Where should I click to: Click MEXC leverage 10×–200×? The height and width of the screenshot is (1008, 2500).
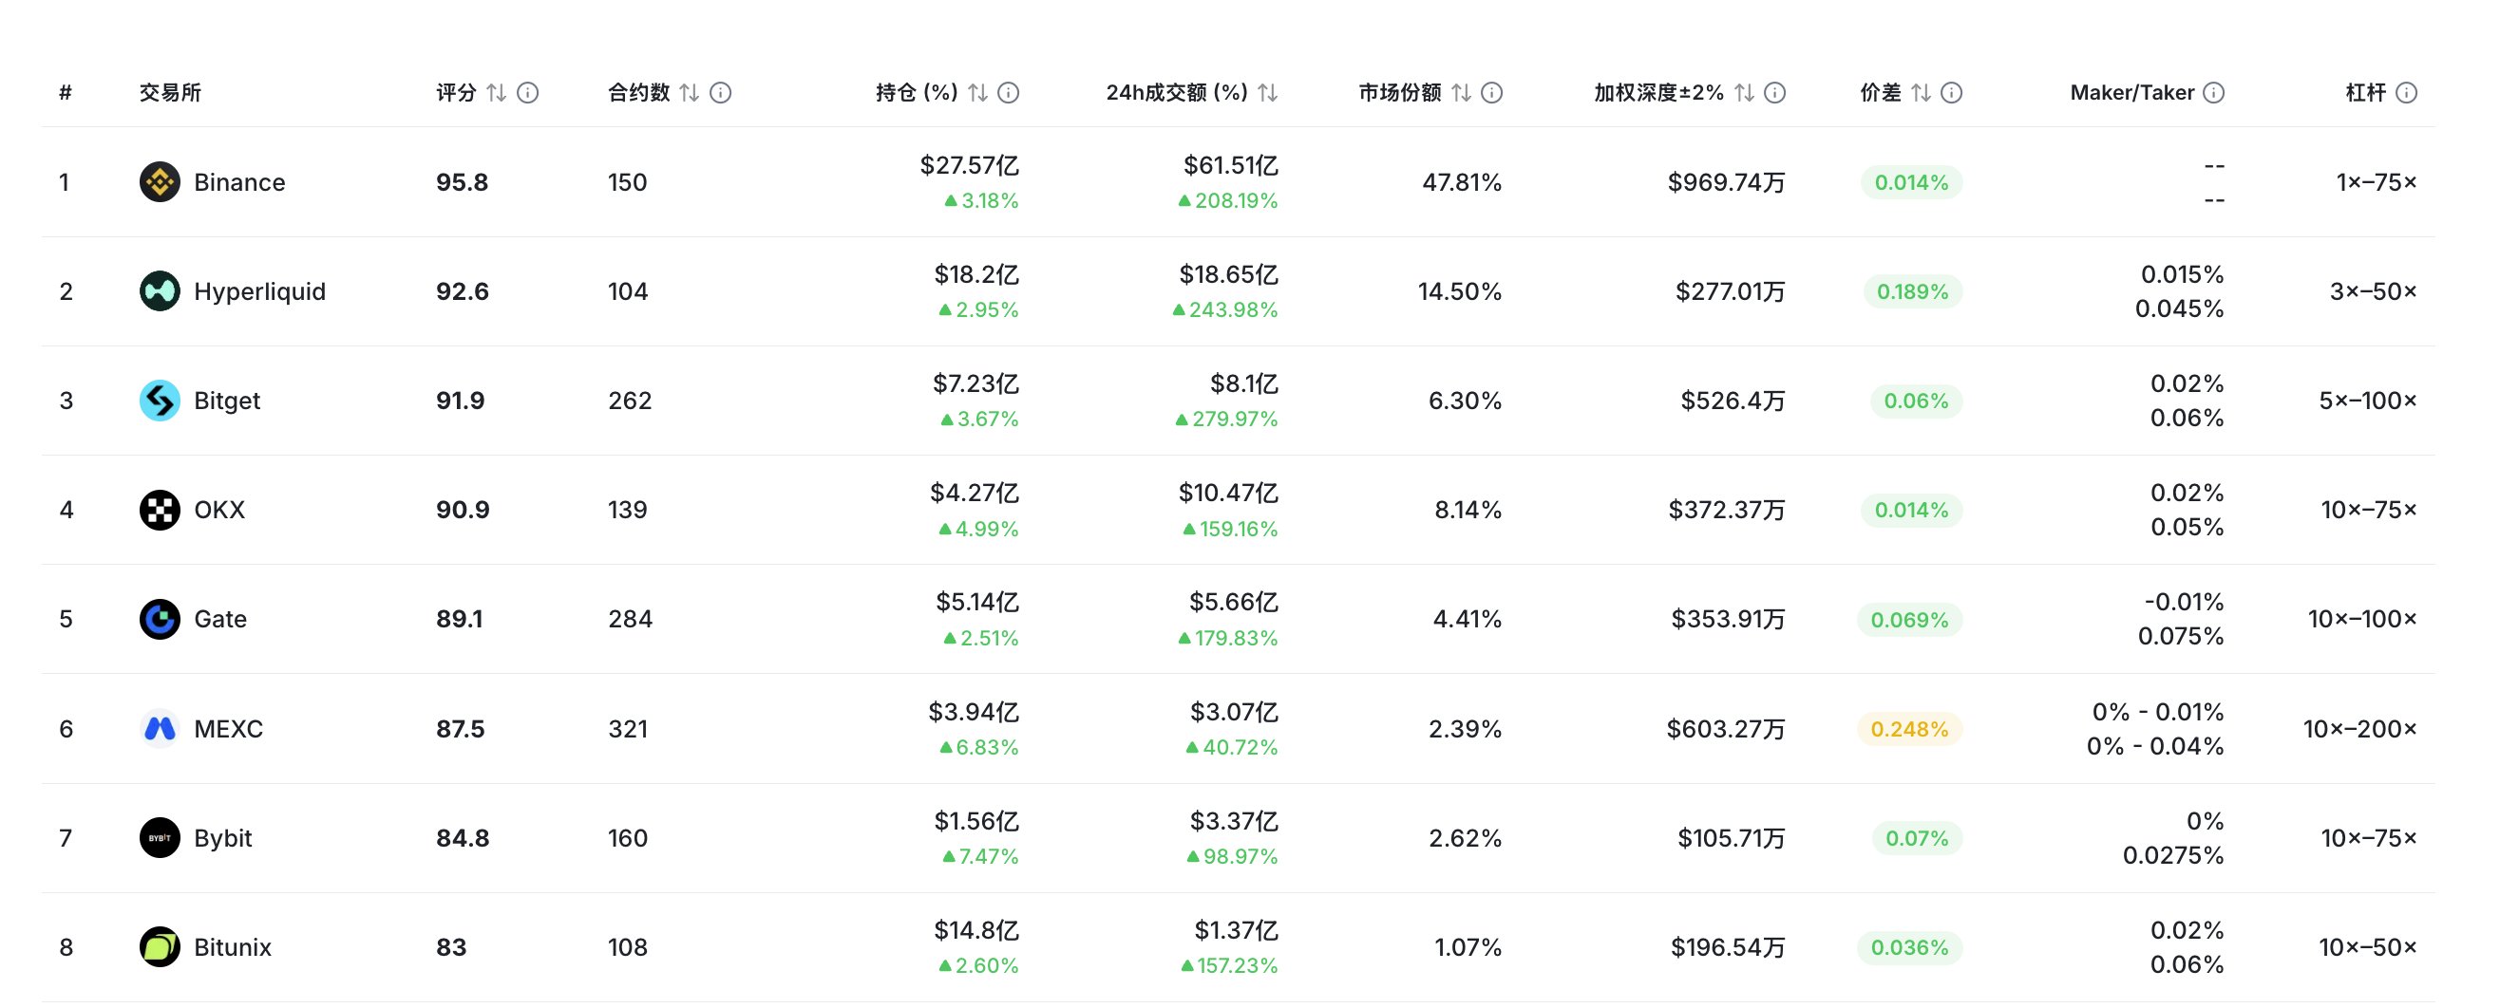pyautogui.click(x=2360, y=729)
